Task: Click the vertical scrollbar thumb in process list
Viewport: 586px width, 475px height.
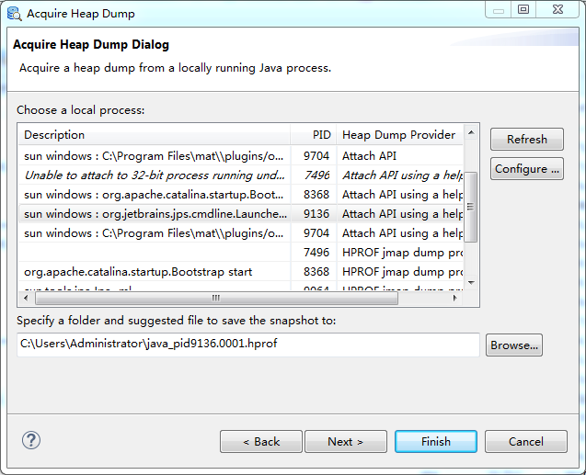Action: coord(470,207)
